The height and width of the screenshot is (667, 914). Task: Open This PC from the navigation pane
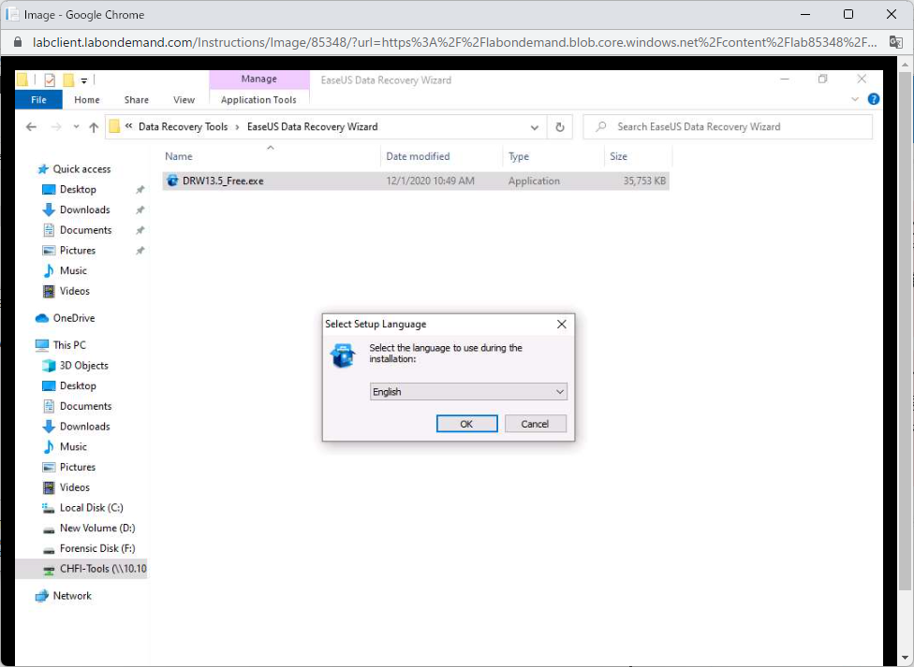click(x=69, y=344)
